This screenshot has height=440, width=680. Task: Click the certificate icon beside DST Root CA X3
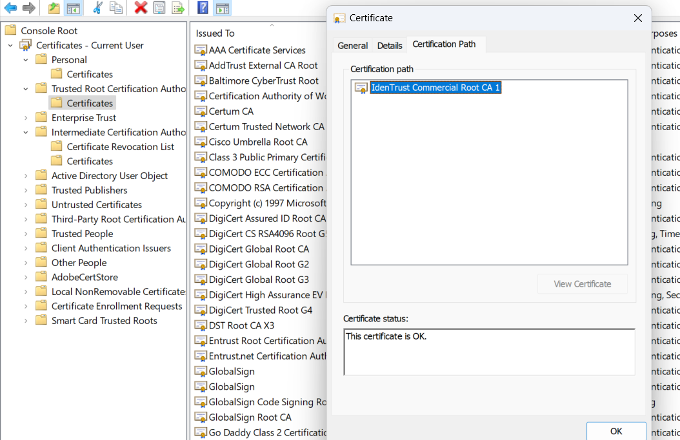click(201, 325)
